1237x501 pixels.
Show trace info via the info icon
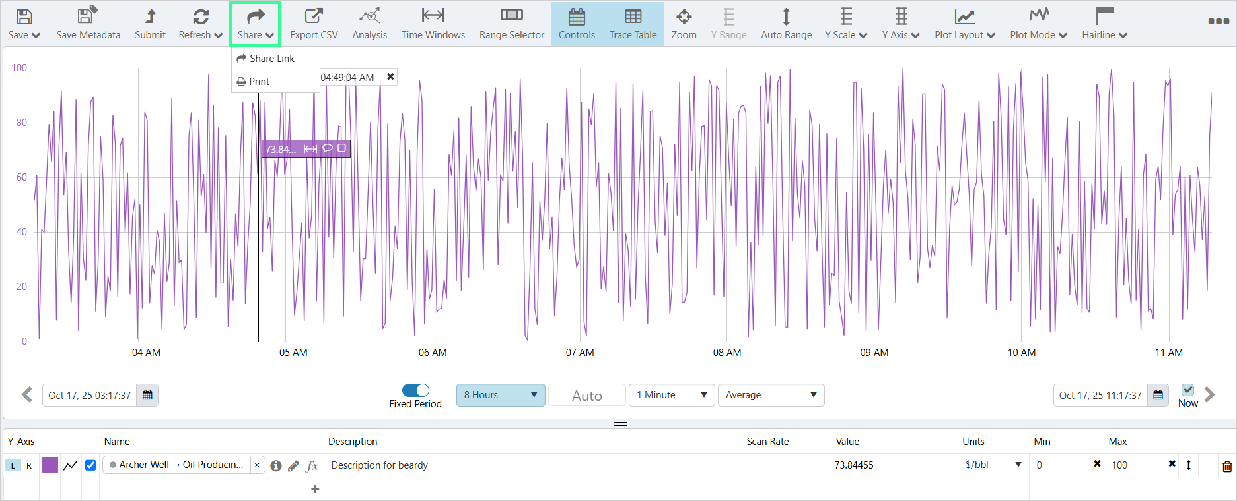(x=276, y=466)
